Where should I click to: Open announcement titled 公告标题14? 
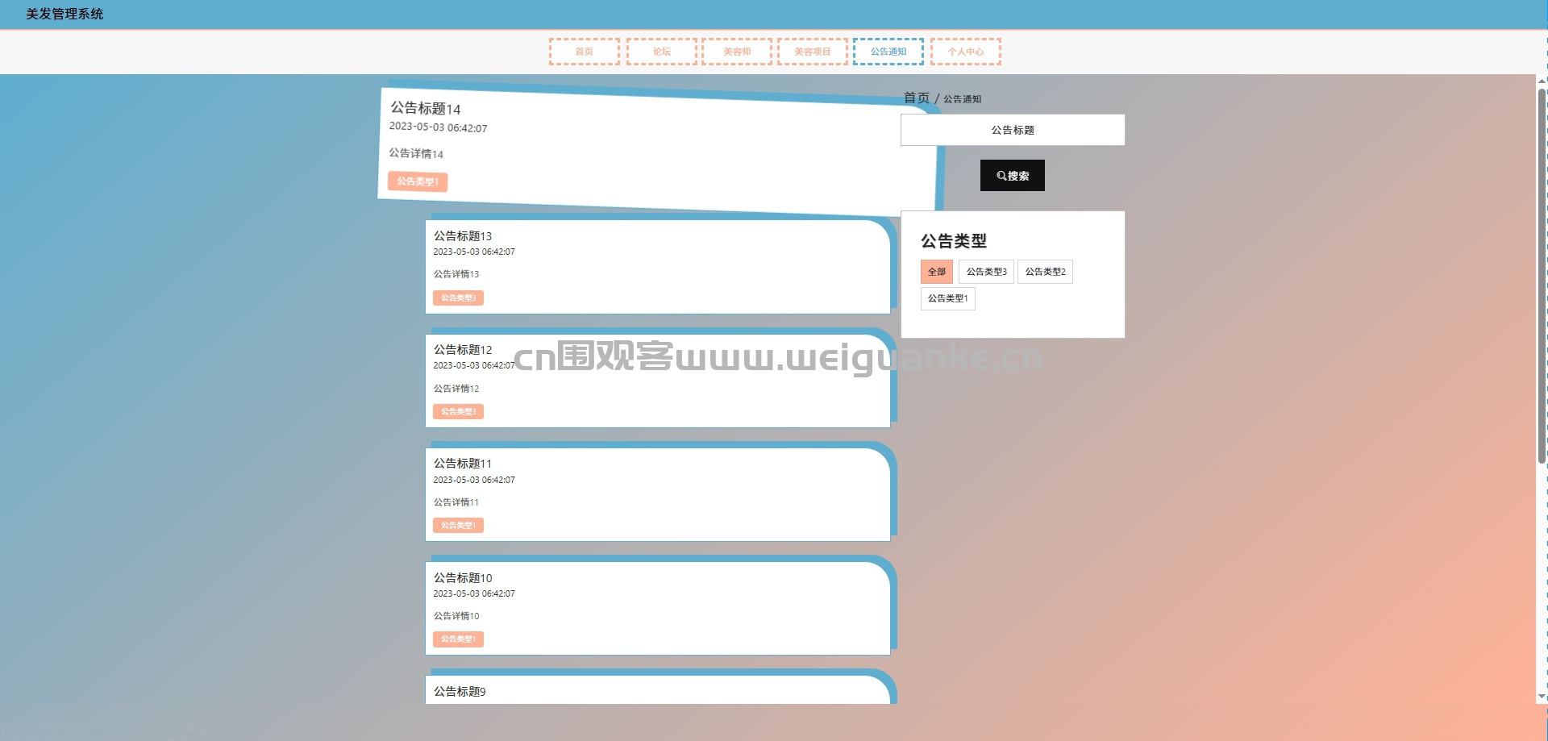pos(426,108)
